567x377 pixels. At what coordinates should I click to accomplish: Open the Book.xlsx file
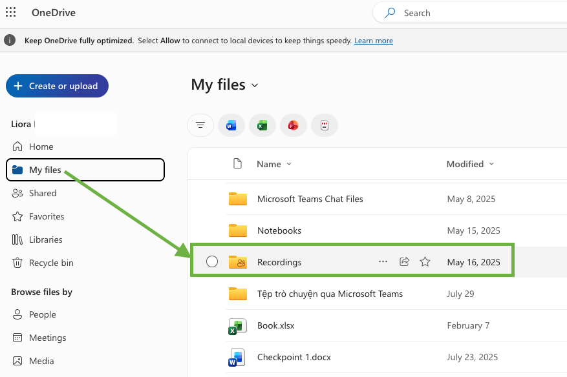275,326
